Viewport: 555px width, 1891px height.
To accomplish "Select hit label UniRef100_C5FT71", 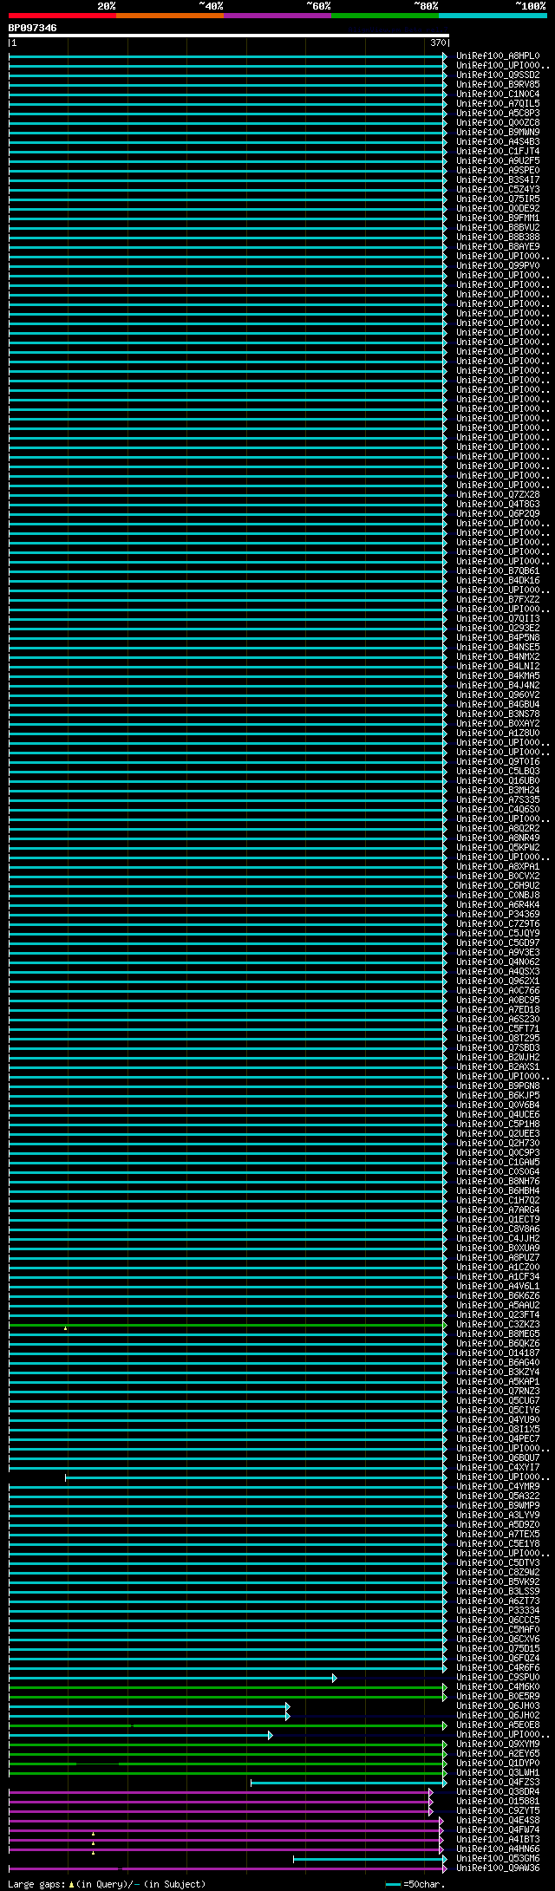I will [x=498, y=1029].
